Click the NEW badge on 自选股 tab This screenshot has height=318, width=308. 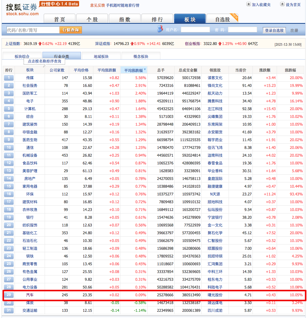click(234, 17)
